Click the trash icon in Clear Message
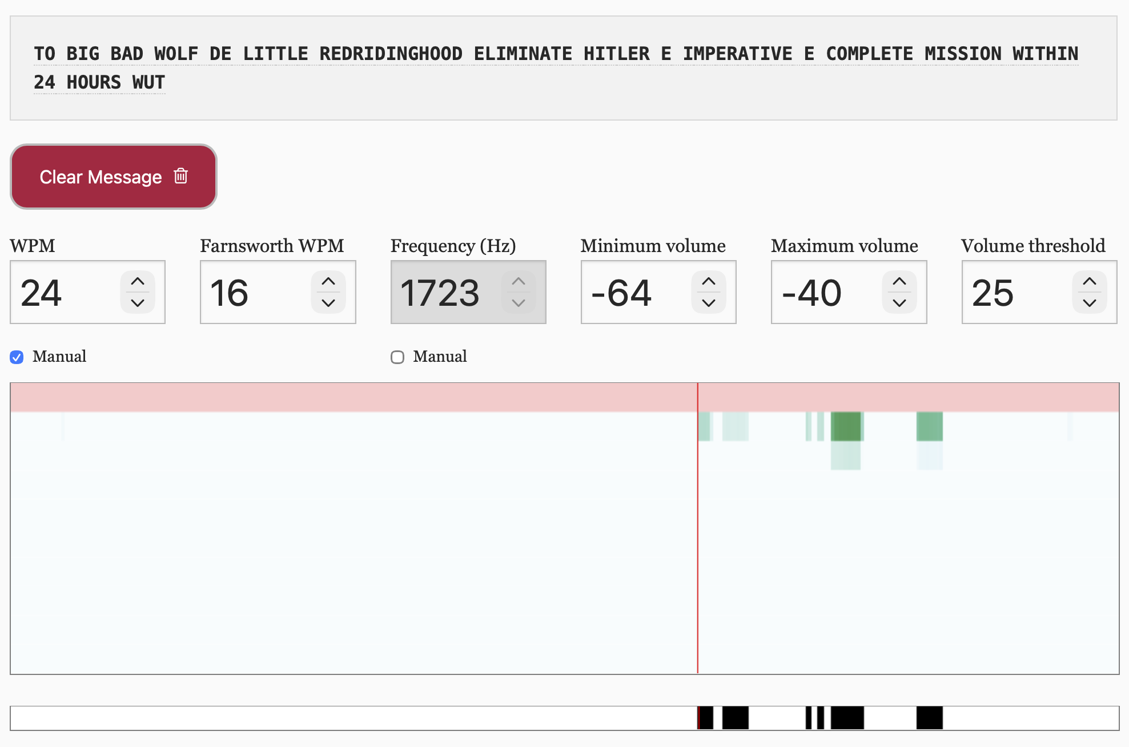Screen dimensions: 1129x747 coord(180,176)
